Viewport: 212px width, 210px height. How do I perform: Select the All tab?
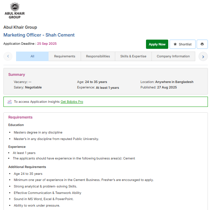click(32, 56)
